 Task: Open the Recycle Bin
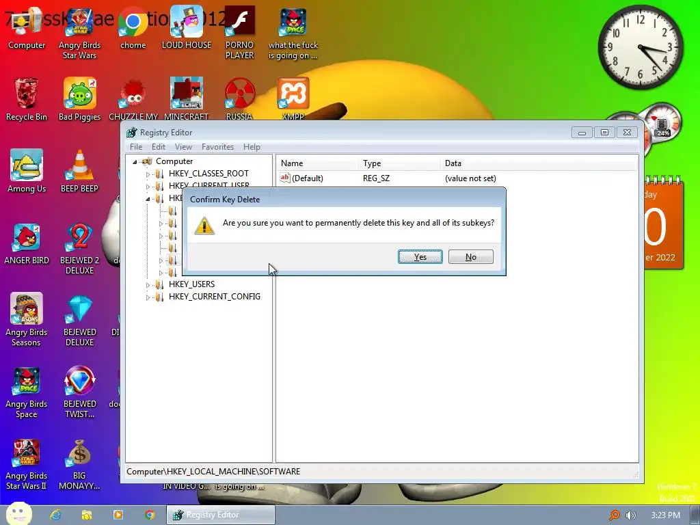27,99
